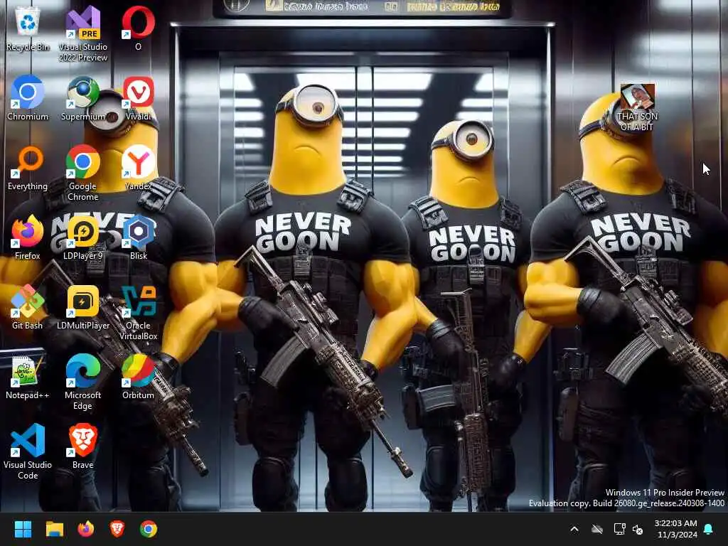Select the Blisk browser shortcut

[x=138, y=237]
